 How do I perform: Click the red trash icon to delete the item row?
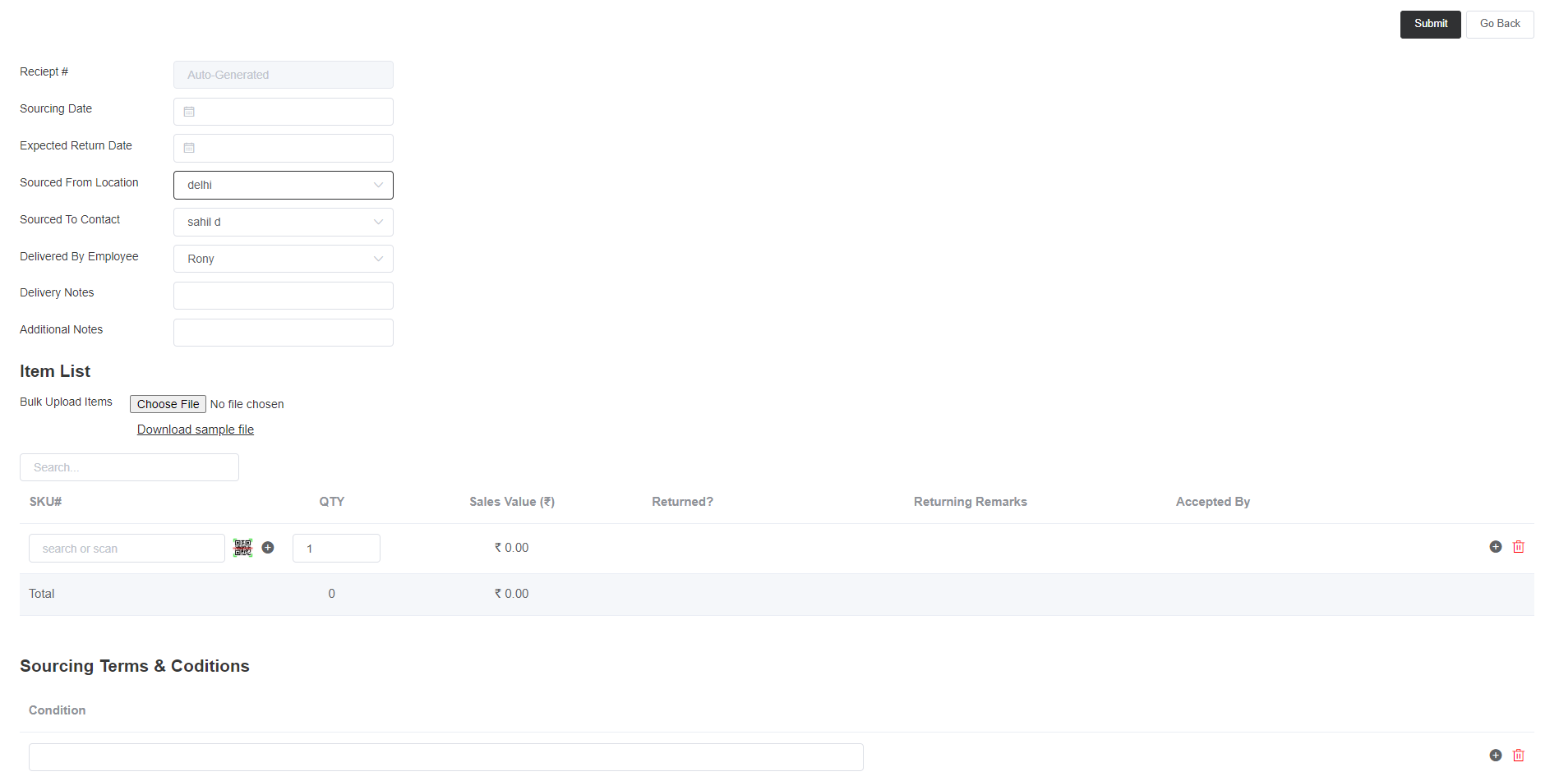pyautogui.click(x=1518, y=546)
